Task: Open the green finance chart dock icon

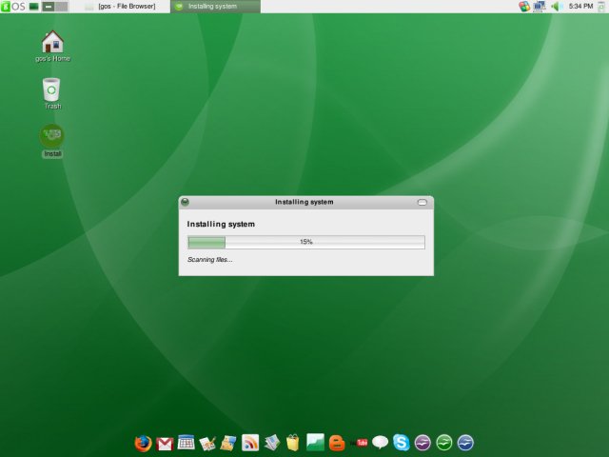Action: pos(315,442)
